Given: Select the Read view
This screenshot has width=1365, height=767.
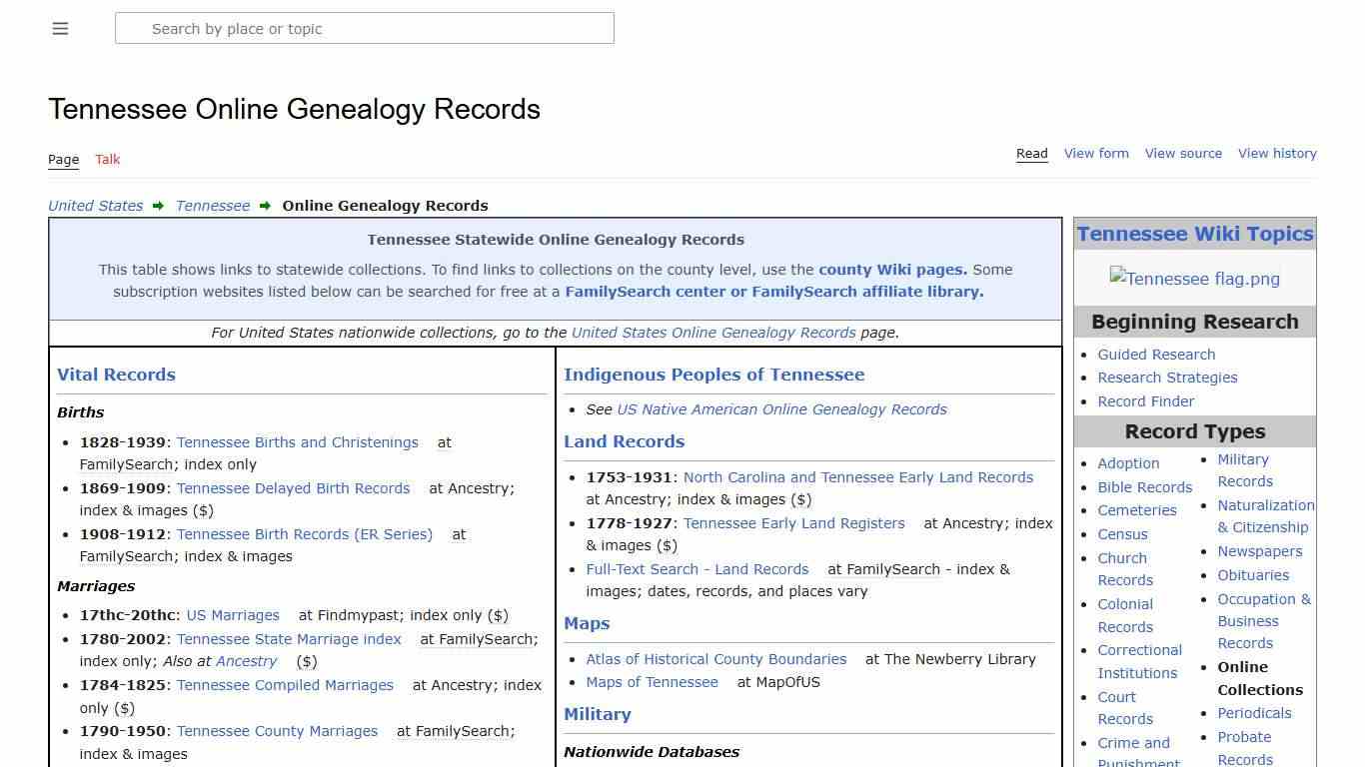Looking at the screenshot, I should point(1031,153).
